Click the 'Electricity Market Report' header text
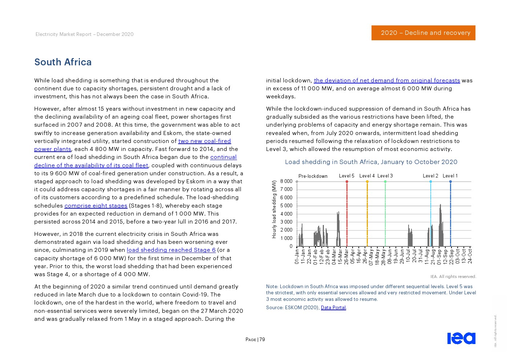The image size is (510, 360). pyautogui.click(x=84, y=34)
